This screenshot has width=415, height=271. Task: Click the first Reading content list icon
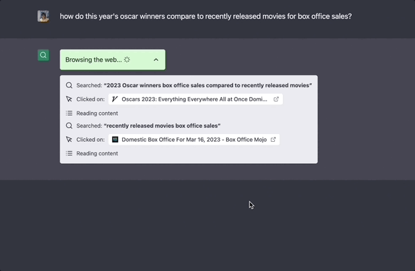(x=69, y=114)
